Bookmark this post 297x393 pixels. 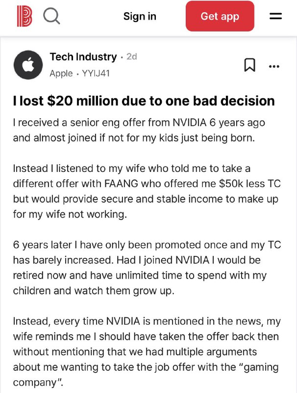coord(249,65)
